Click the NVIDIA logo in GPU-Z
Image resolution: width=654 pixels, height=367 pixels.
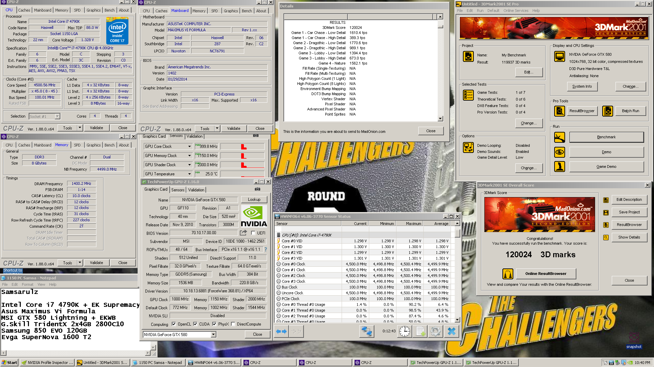[254, 216]
